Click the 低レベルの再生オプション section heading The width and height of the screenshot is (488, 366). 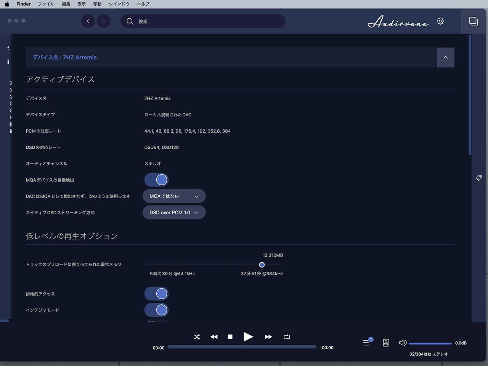(x=72, y=236)
